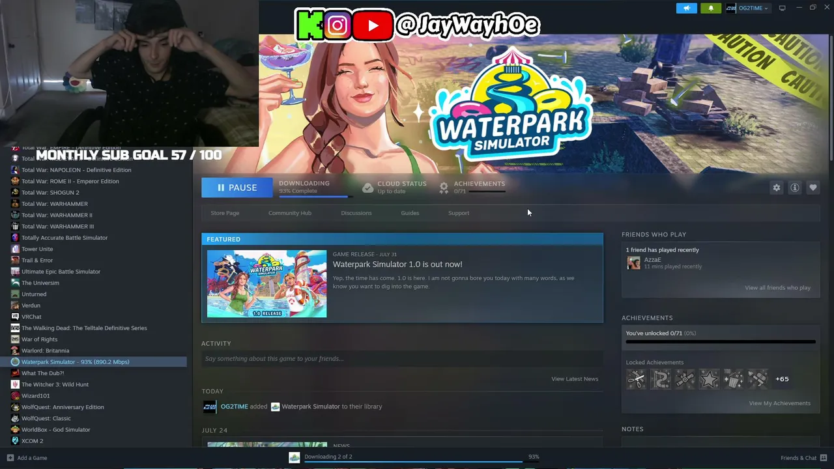Open the featured Waterpark Simulator 1.0 Release thumbnail
This screenshot has width=834, height=469.
tap(267, 284)
